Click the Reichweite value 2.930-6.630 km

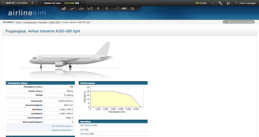click(x=66, y=101)
